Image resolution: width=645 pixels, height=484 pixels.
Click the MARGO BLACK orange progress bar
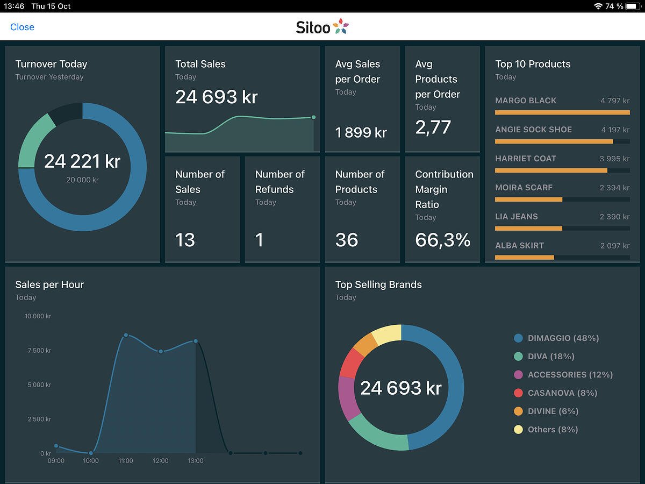point(562,112)
